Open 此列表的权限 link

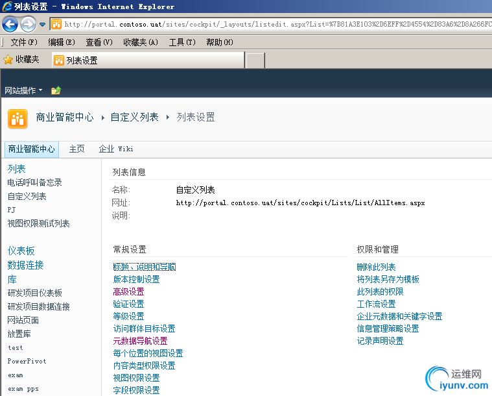[x=380, y=291]
